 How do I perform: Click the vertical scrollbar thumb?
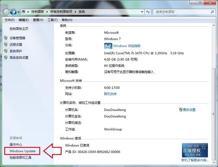(214, 114)
